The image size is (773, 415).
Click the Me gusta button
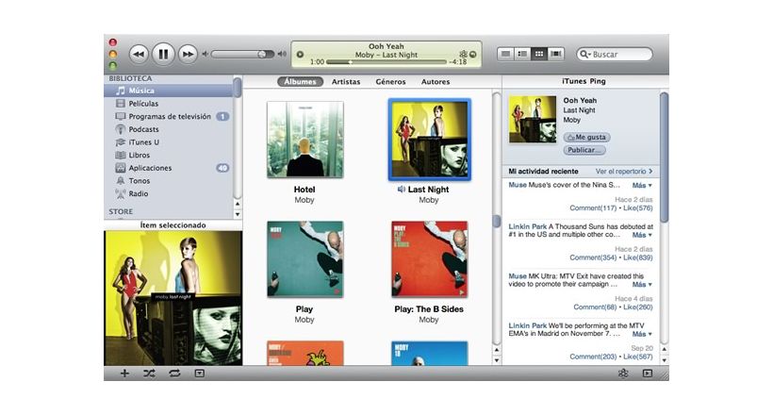586,137
